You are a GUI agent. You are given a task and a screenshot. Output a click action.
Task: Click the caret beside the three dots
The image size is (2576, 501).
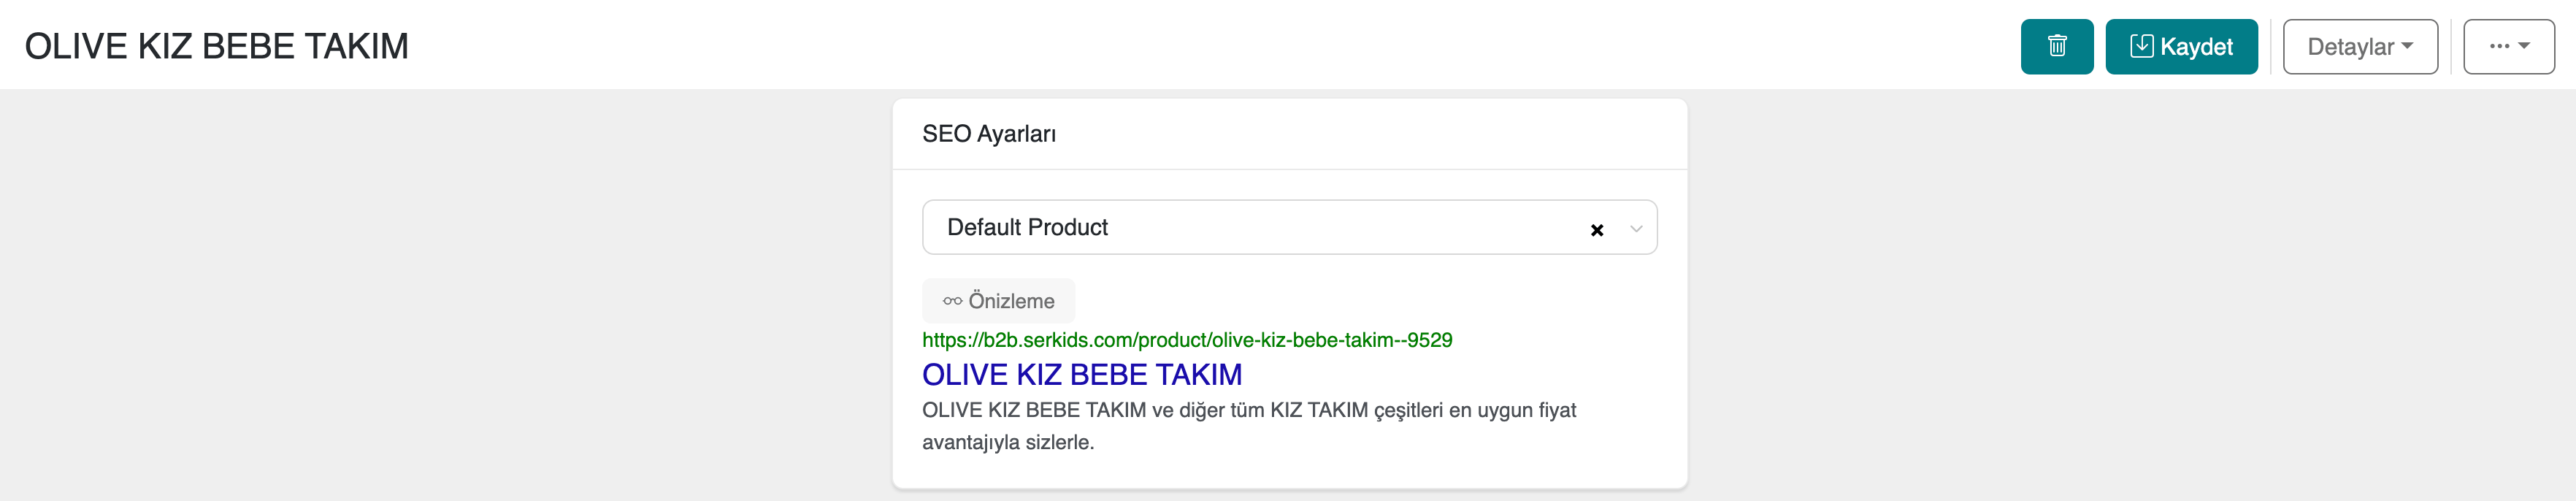pyautogui.click(x=2524, y=46)
